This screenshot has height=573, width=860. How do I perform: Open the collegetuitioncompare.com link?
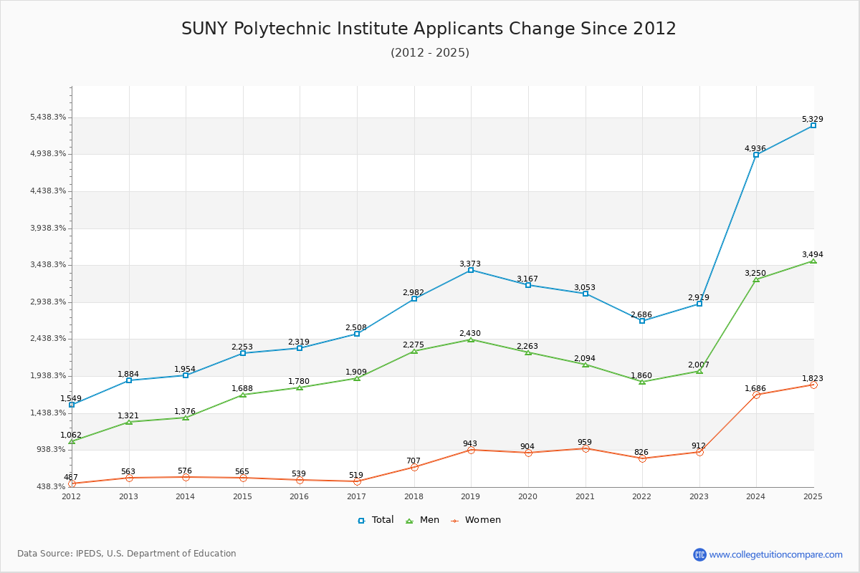(x=776, y=554)
